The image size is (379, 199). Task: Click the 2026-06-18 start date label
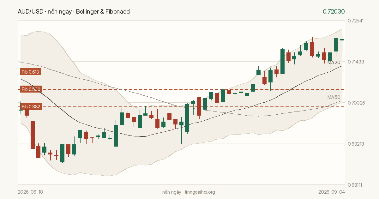click(31, 192)
